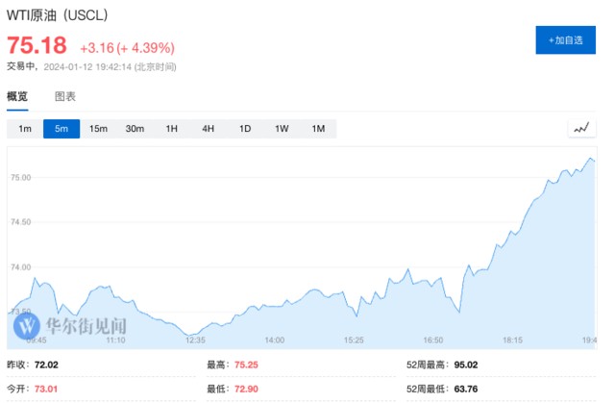
Task: Show the weekly 1W chart
Action: tap(282, 129)
